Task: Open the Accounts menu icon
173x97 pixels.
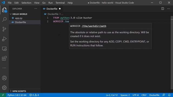Action: (x=4, y=78)
